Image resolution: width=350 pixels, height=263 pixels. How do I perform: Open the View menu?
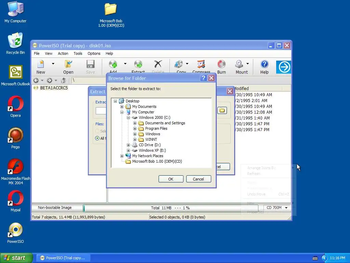pyautogui.click(x=49, y=53)
